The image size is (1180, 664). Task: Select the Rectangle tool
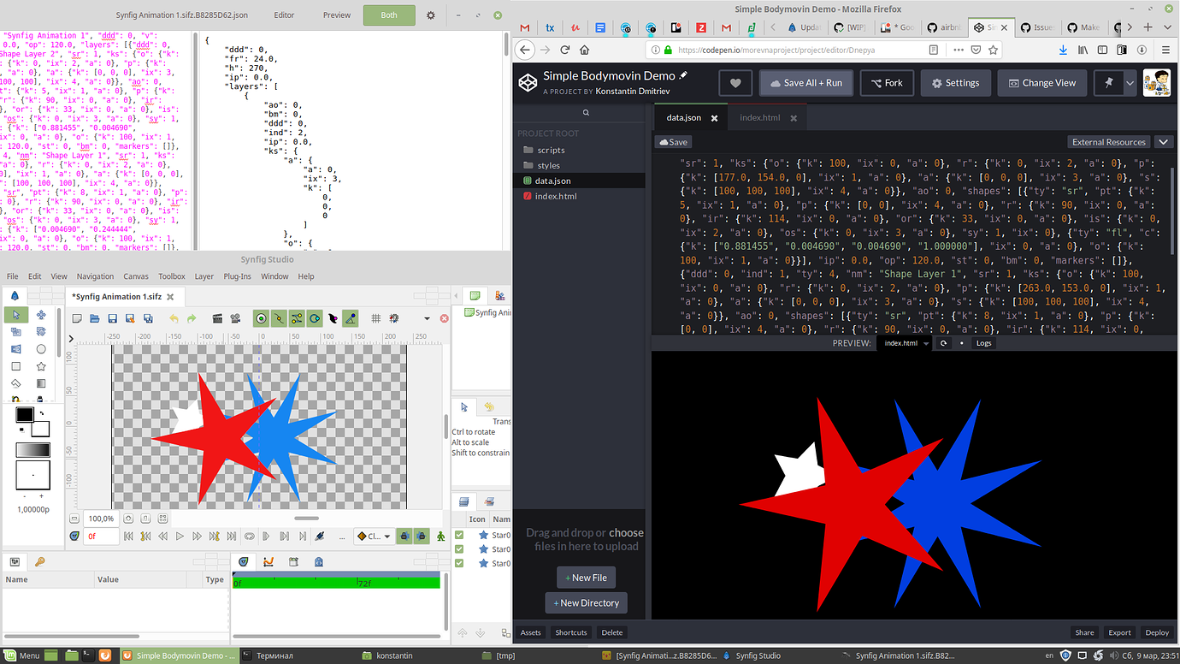15,365
